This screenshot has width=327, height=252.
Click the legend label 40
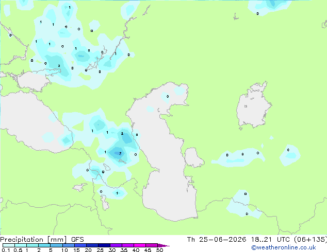click(136, 250)
